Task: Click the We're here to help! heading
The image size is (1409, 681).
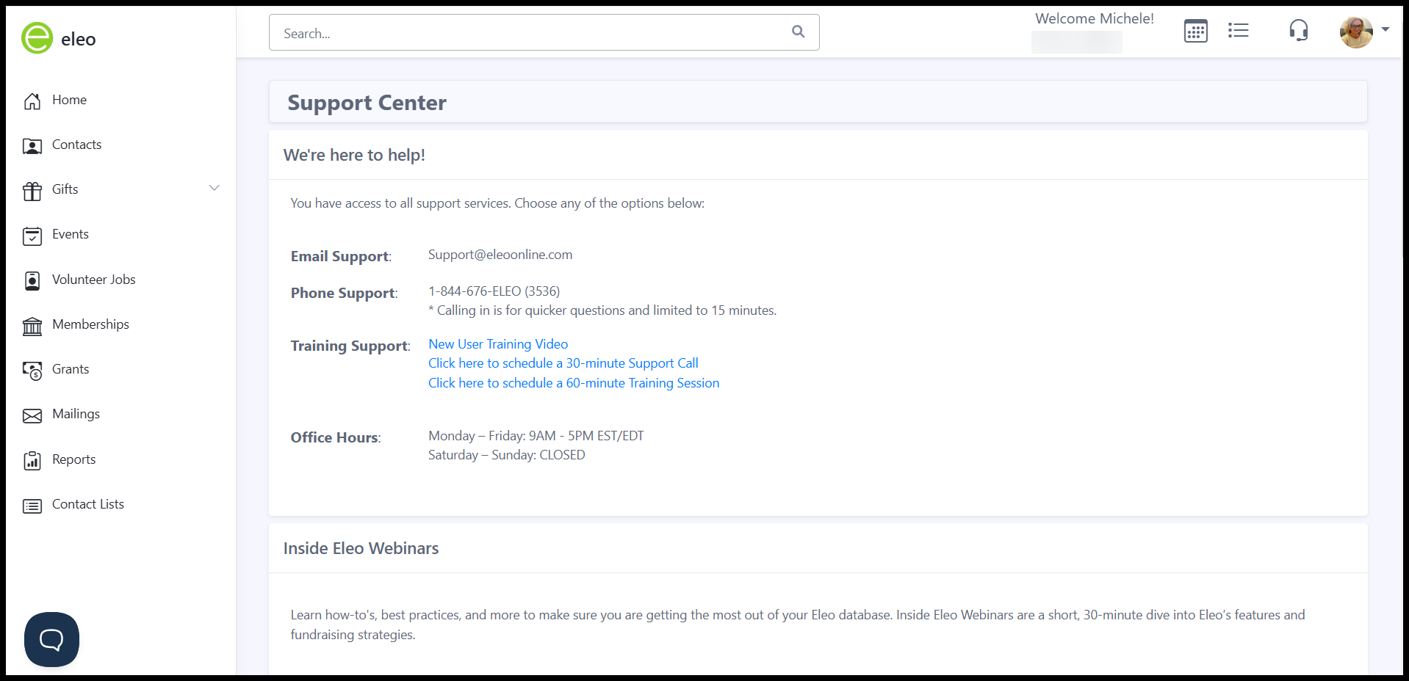Action: [x=354, y=155]
